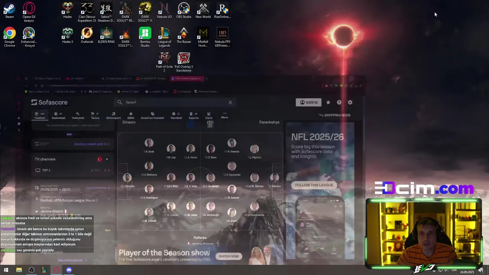Open the Google Chrome desktop icon
Screen dimensions: 489x275
click(x=10, y=37)
